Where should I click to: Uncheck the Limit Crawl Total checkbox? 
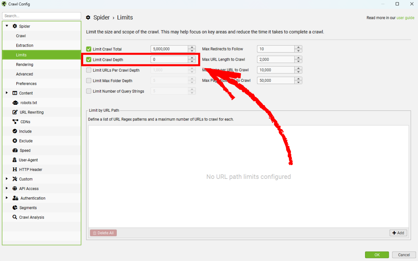pyautogui.click(x=89, y=49)
